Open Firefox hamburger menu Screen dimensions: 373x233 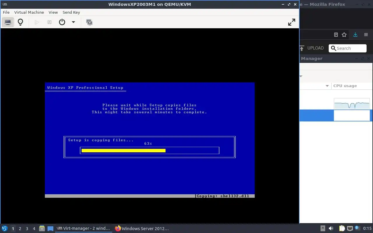366,35
